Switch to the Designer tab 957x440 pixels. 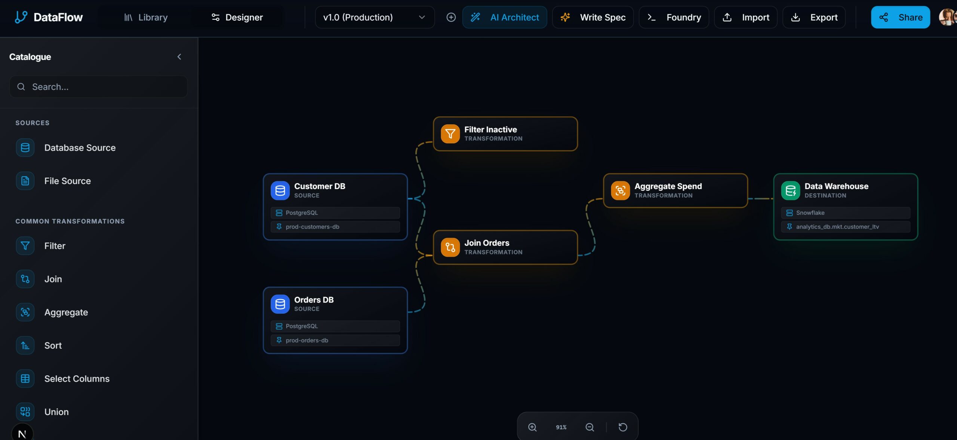pos(237,17)
